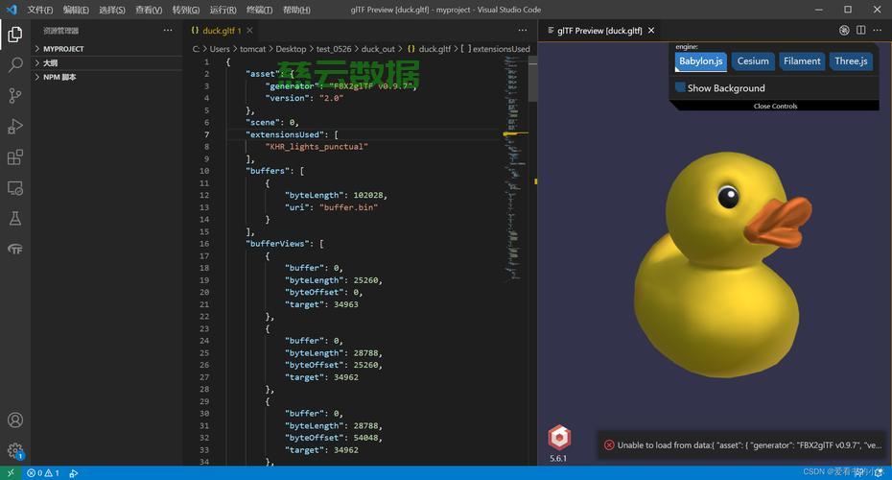Open Remote Explorer in activity bar
Viewport: 892px width, 480px height.
click(x=15, y=188)
